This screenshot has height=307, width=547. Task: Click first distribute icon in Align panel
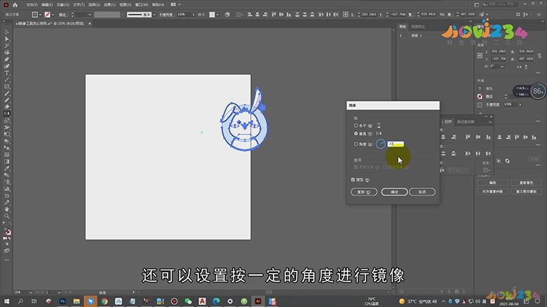click(443, 153)
